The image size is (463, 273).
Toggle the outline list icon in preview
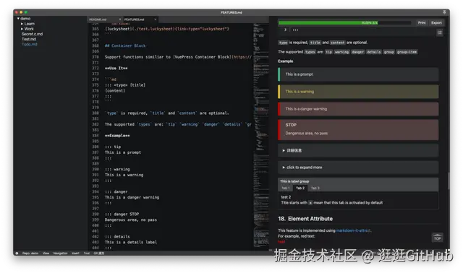point(439,32)
